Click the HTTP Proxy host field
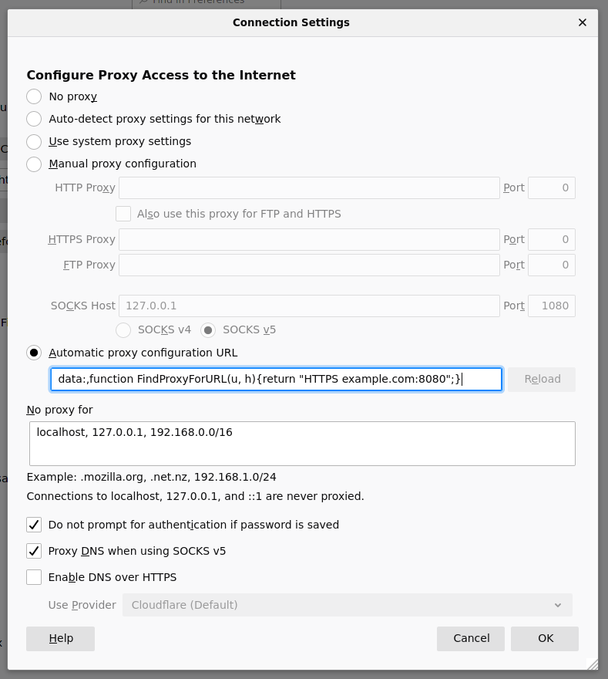 pyautogui.click(x=309, y=187)
